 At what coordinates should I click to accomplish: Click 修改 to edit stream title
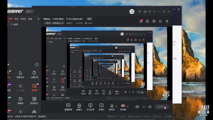89,19
